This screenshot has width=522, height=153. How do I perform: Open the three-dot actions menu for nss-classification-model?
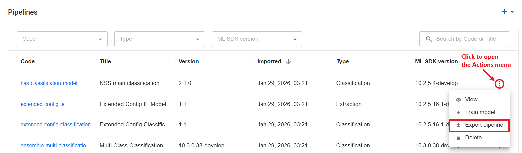point(499,84)
